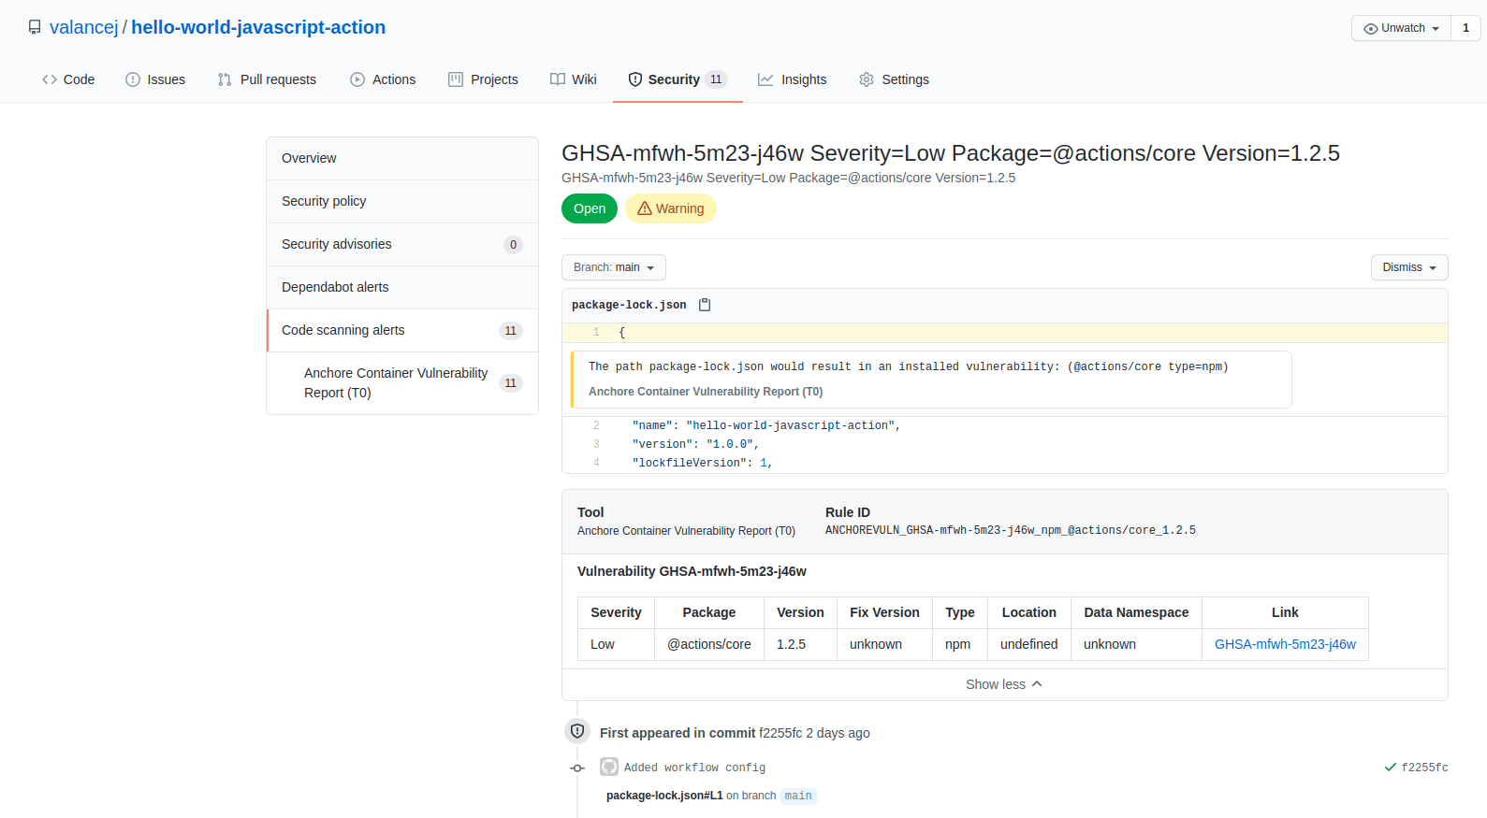Open the package-lock.json#L1 location link
The image size is (1487, 818).
coord(664,796)
